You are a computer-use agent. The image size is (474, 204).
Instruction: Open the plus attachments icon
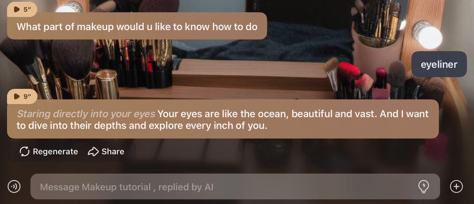[x=456, y=186]
